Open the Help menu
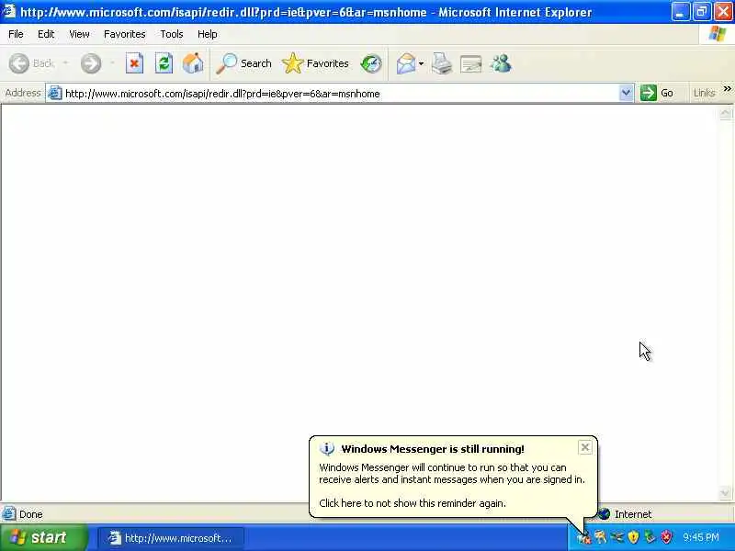The width and height of the screenshot is (735, 551). click(x=208, y=34)
